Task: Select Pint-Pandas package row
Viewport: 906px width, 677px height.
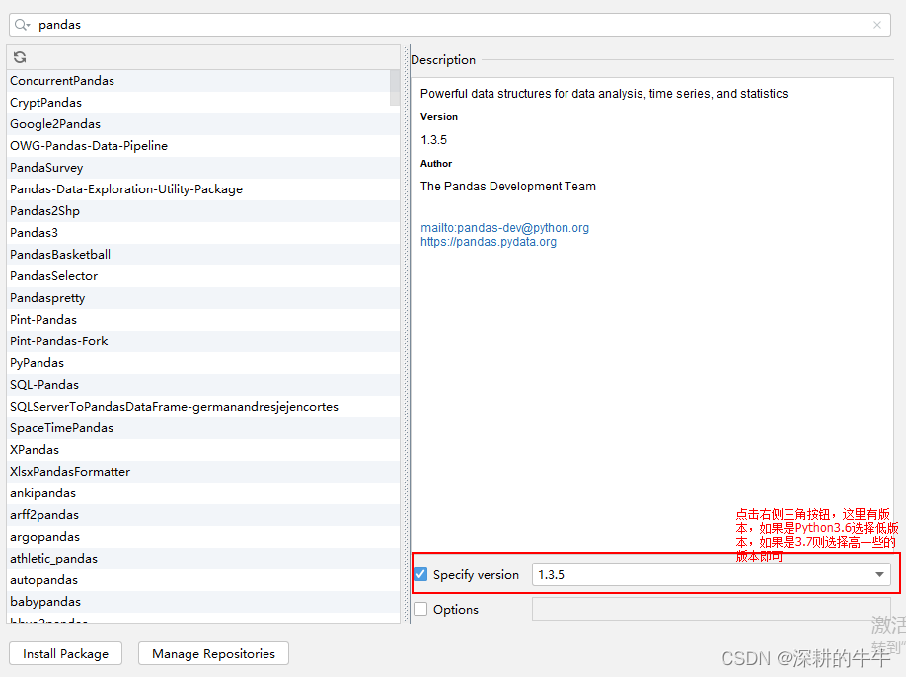Action: (x=203, y=320)
